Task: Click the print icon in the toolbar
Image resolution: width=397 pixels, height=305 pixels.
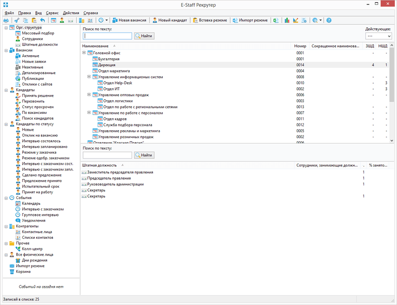Action: (6, 20)
